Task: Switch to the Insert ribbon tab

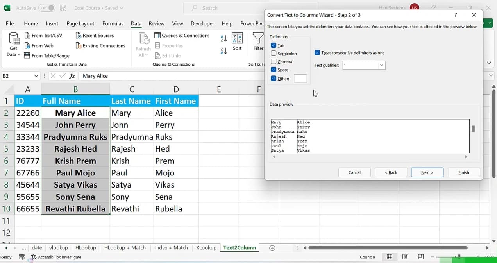Action: [52, 23]
